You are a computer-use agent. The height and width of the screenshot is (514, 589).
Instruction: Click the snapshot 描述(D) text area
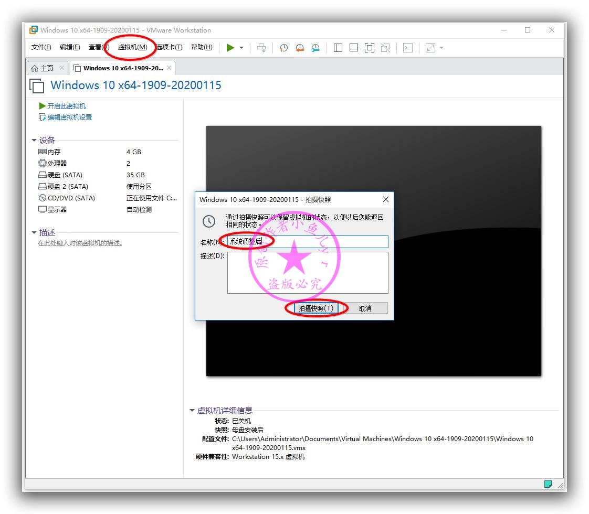tap(308, 273)
